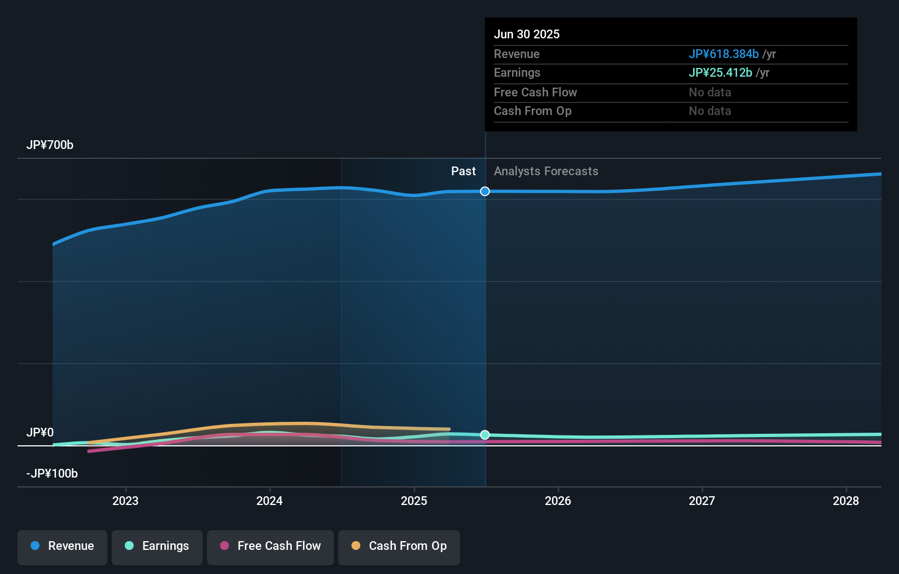Click the JP¥618.384b Revenue value link
The width and height of the screenshot is (899, 574).
(723, 54)
